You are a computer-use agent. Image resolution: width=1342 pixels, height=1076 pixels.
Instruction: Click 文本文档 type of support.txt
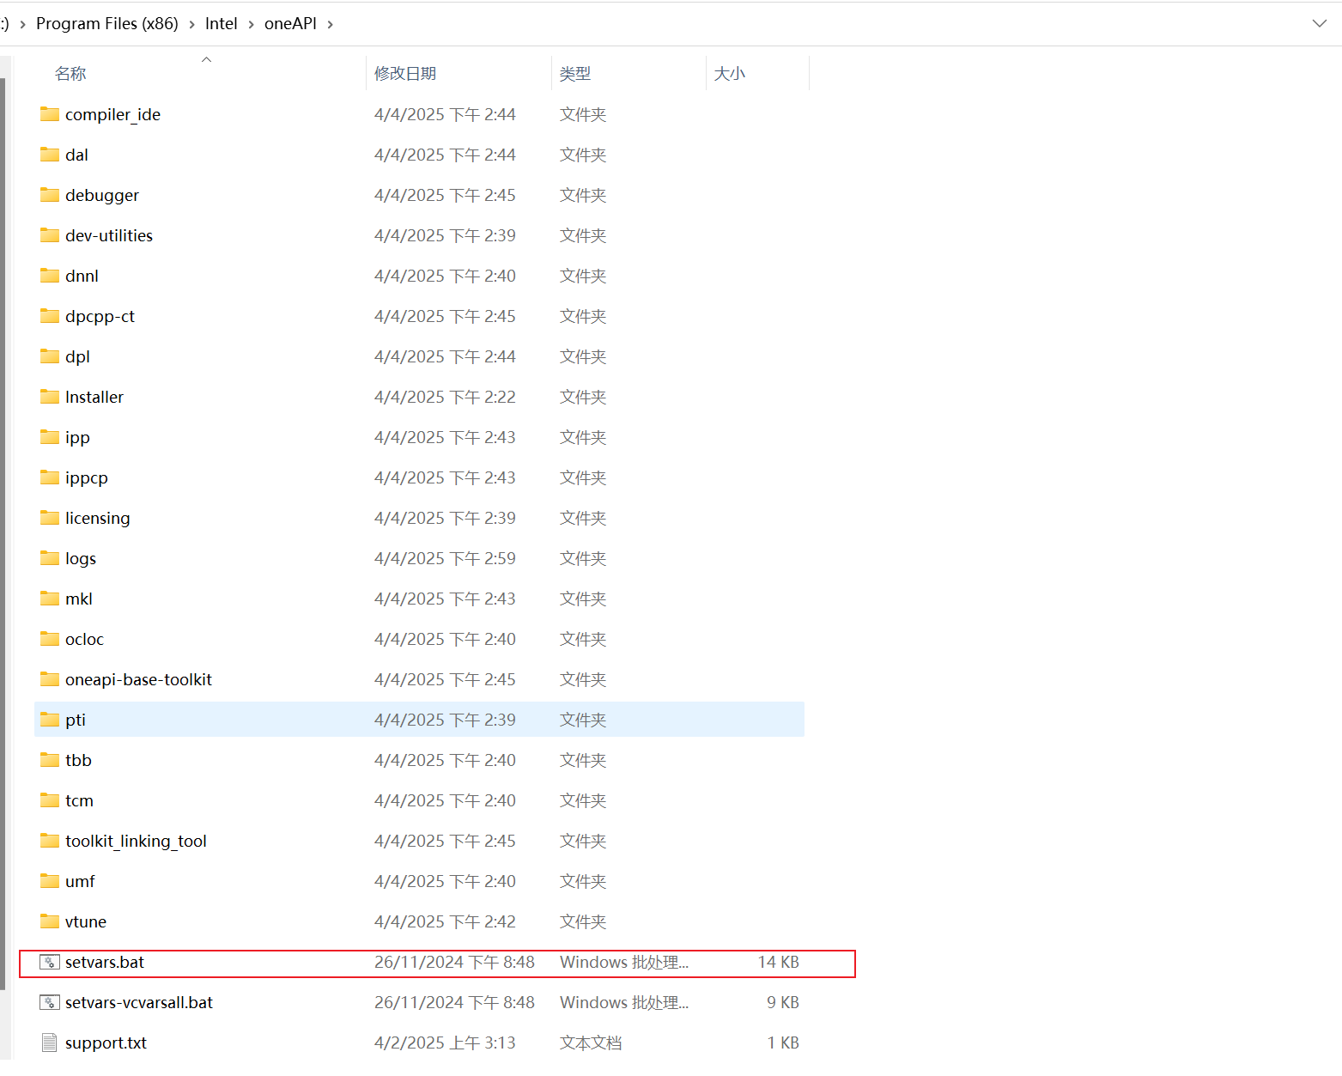[x=591, y=1043]
